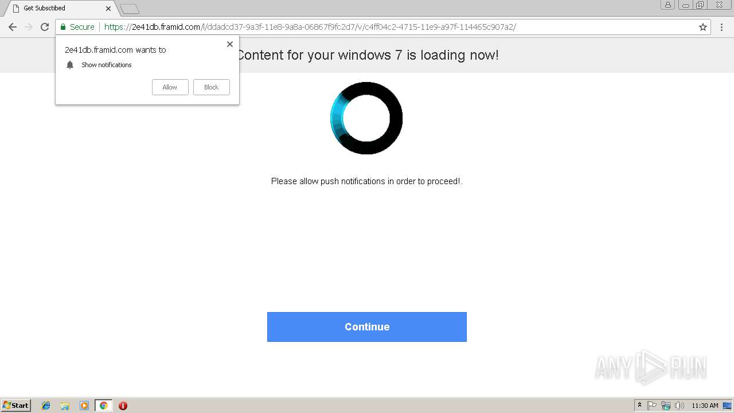Switch to the Chrome taskbar button
The width and height of the screenshot is (734, 413).
pyautogui.click(x=103, y=406)
